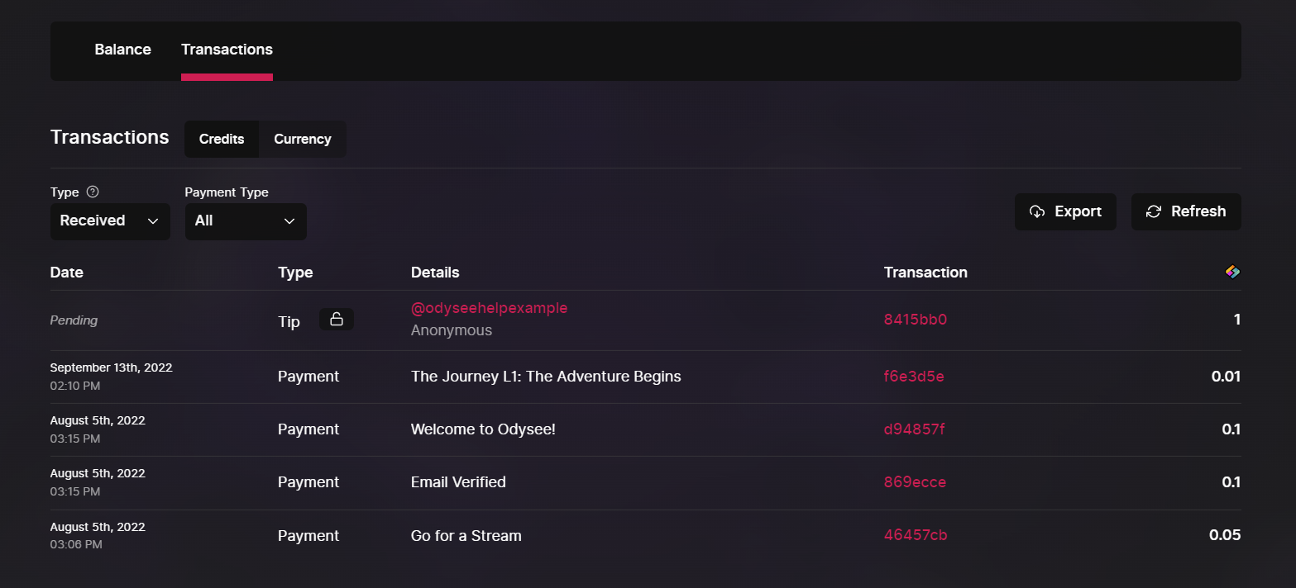1296x588 pixels.
Task: Open transaction 8415bb0
Action: (916, 320)
